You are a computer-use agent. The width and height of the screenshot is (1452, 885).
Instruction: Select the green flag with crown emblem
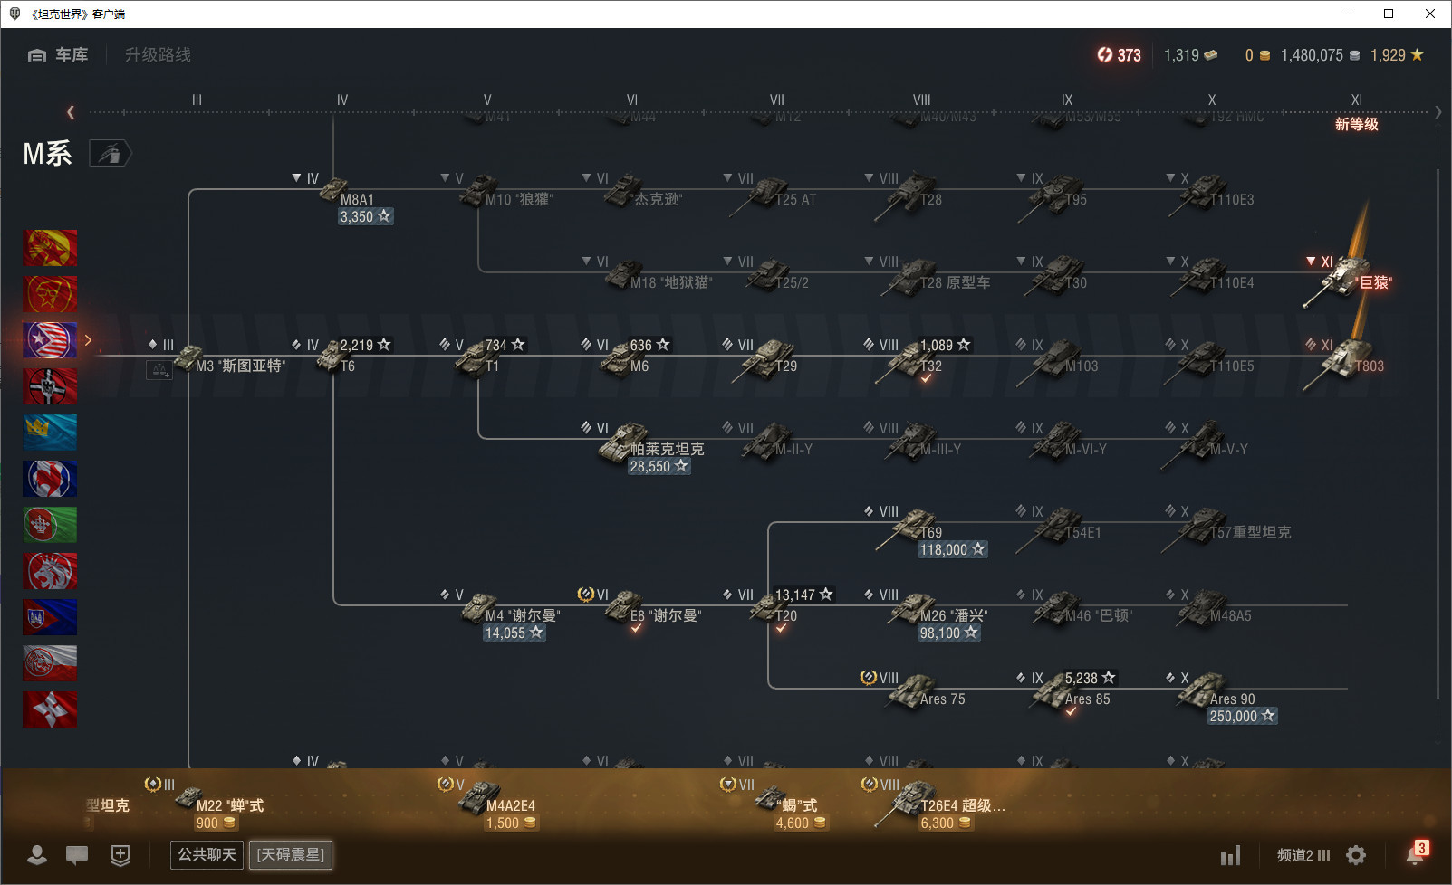click(x=50, y=525)
